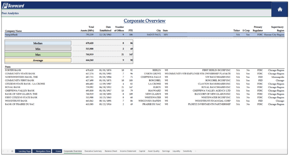Click the Ticker column header
The image size is (289, 155).
[x=236, y=31]
